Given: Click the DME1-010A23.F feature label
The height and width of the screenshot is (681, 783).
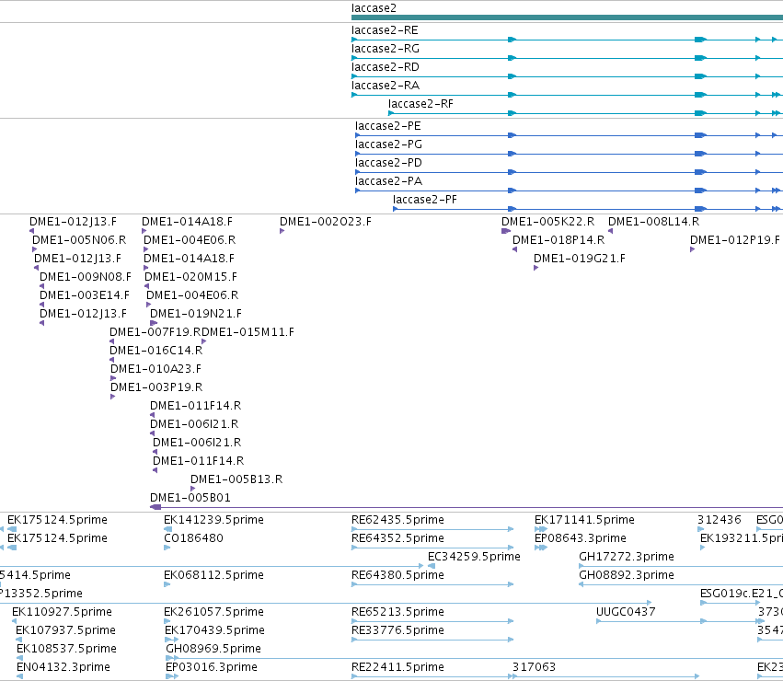Looking at the screenshot, I should pos(155,370).
